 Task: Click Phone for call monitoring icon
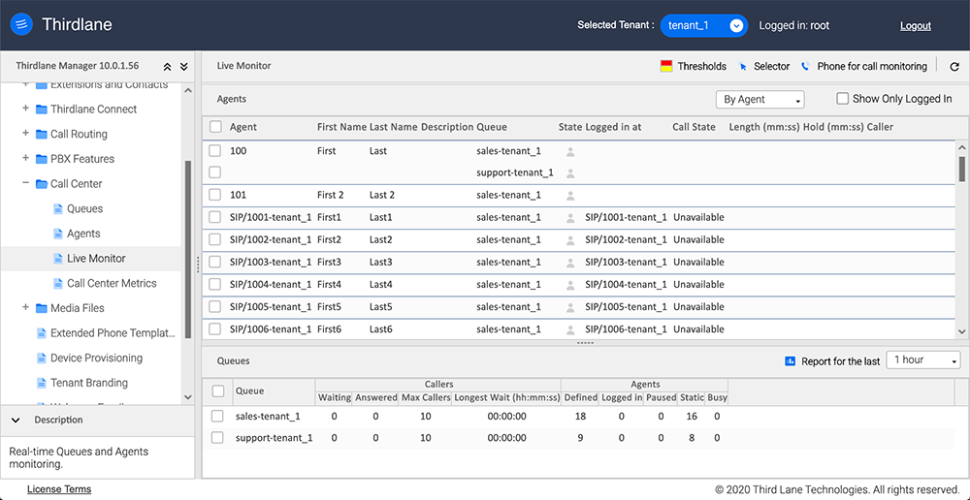pos(805,67)
